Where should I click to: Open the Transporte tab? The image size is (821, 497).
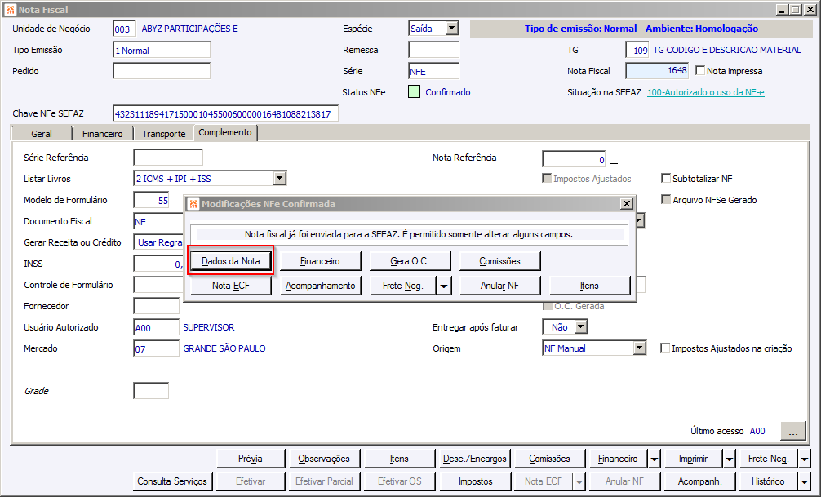pyautogui.click(x=164, y=134)
